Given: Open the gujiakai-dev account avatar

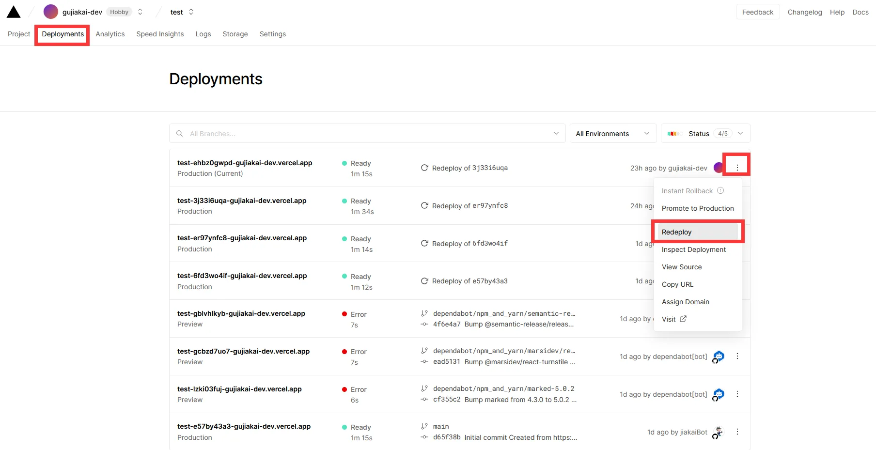Looking at the screenshot, I should [x=51, y=12].
